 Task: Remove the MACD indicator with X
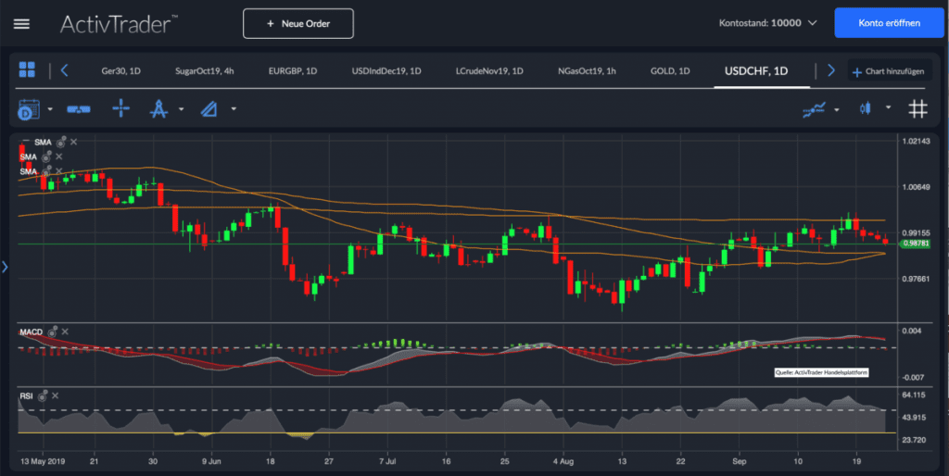(x=65, y=332)
